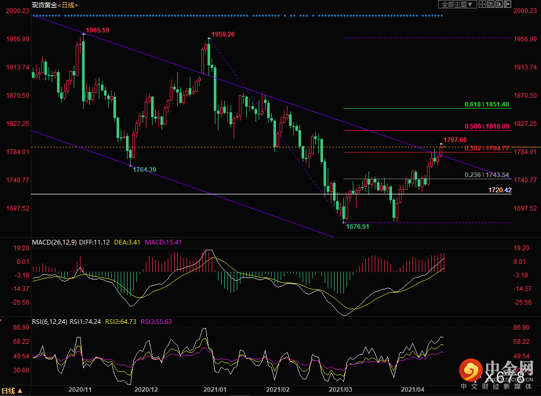The width and height of the screenshot is (541, 396).
Task: Click the 0.618 \ 1851.40 Fibonacci label
Action: point(487,104)
